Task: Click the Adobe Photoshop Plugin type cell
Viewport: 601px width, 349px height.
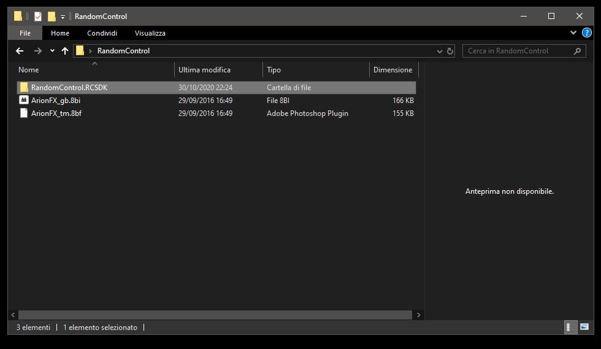Action: pos(307,113)
